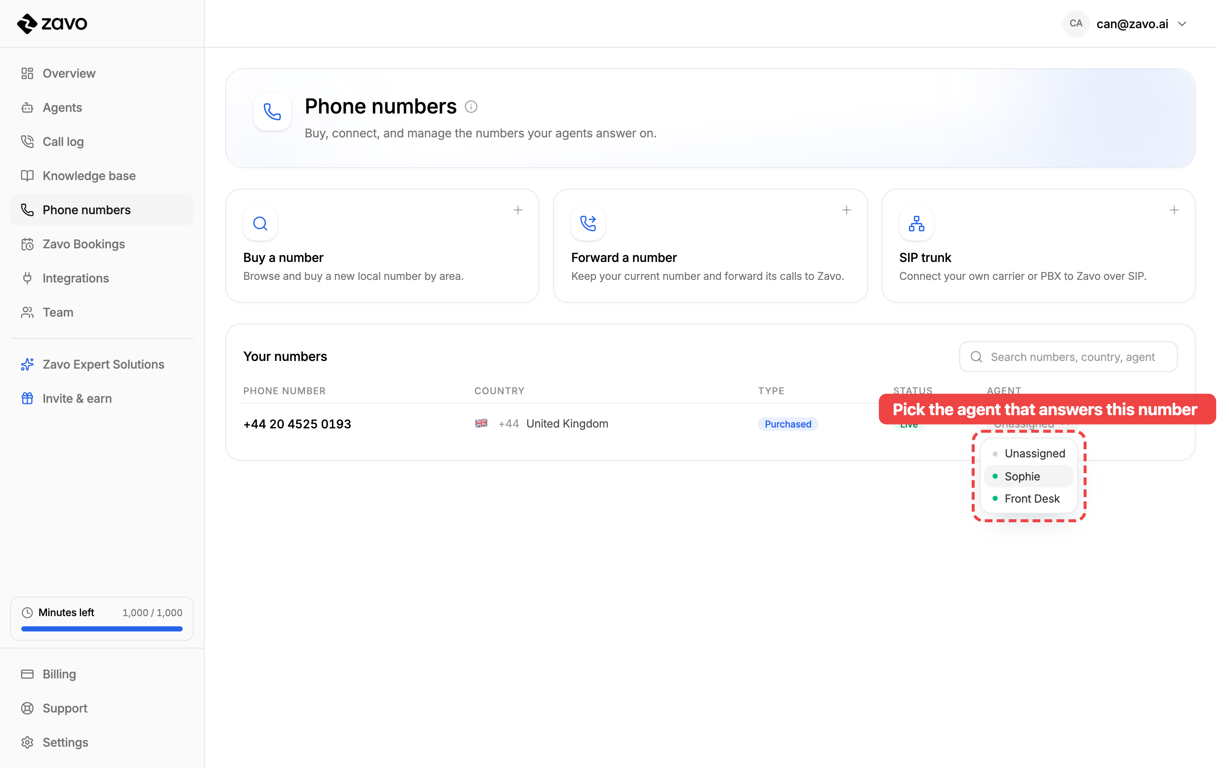Open Support page
Viewport: 1229px width, 768px height.
click(102, 708)
